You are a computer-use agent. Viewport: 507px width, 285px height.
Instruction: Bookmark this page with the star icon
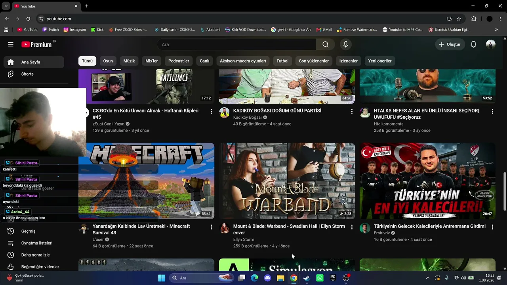(x=459, y=19)
